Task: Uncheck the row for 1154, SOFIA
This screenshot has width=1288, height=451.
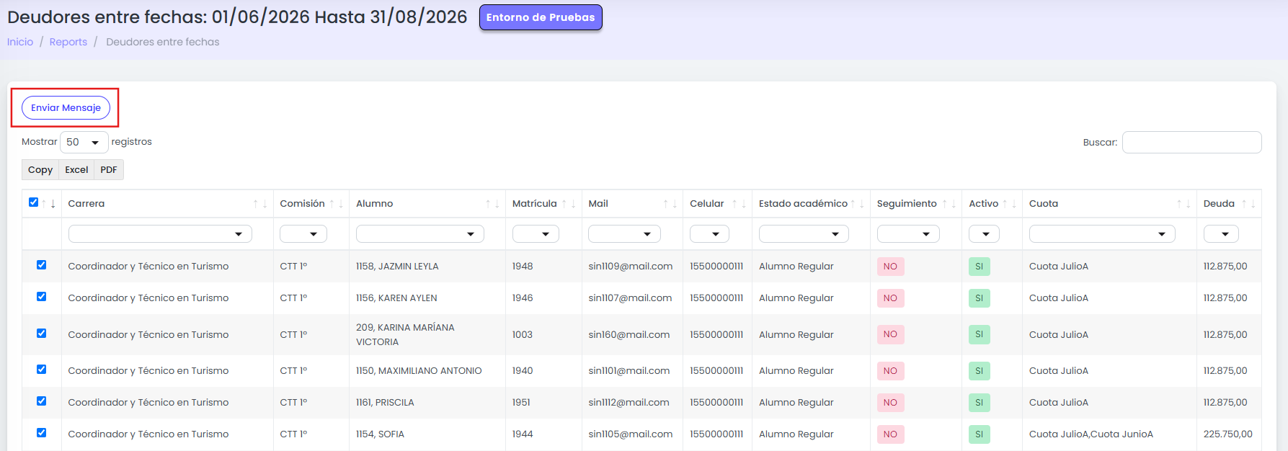Action: pos(41,433)
